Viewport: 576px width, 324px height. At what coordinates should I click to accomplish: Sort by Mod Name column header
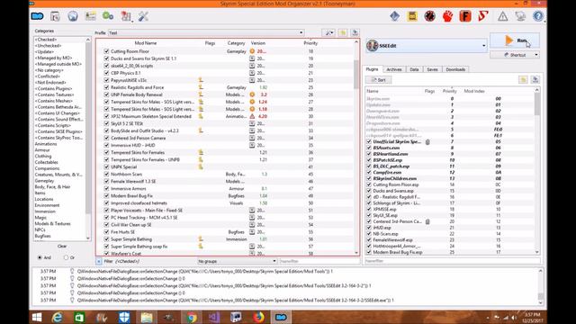pyautogui.click(x=146, y=43)
